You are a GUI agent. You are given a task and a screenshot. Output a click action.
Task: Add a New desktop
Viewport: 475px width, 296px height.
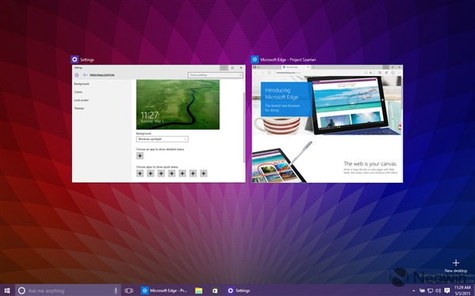pyautogui.click(x=456, y=266)
